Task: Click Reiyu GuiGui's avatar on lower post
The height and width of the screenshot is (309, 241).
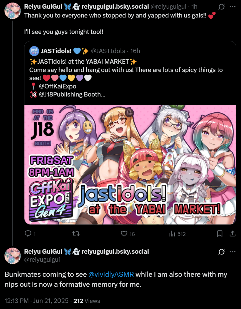Action: (x=12, y=256)
